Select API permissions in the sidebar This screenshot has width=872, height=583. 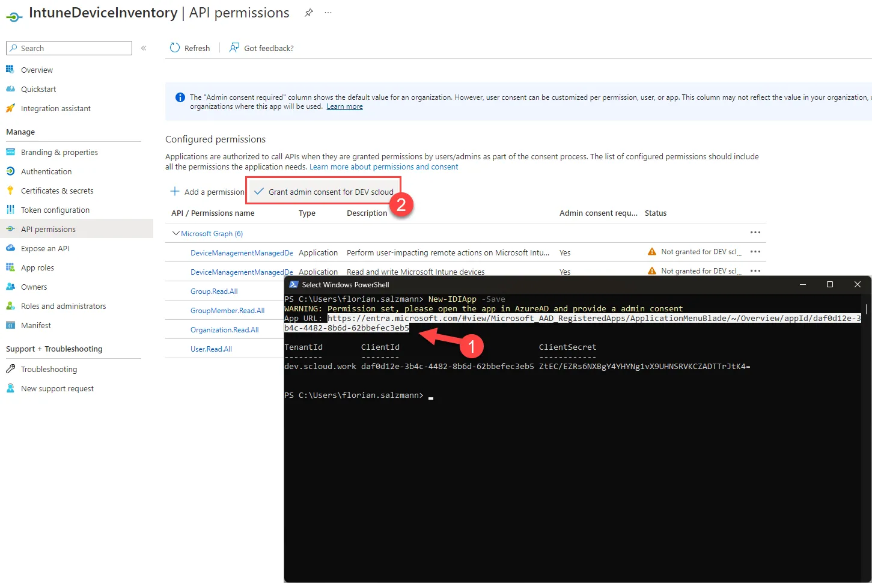click(x=76, y=229)
